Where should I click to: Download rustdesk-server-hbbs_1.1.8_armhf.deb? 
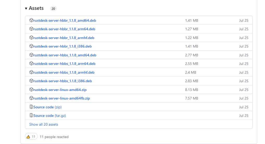64,72
